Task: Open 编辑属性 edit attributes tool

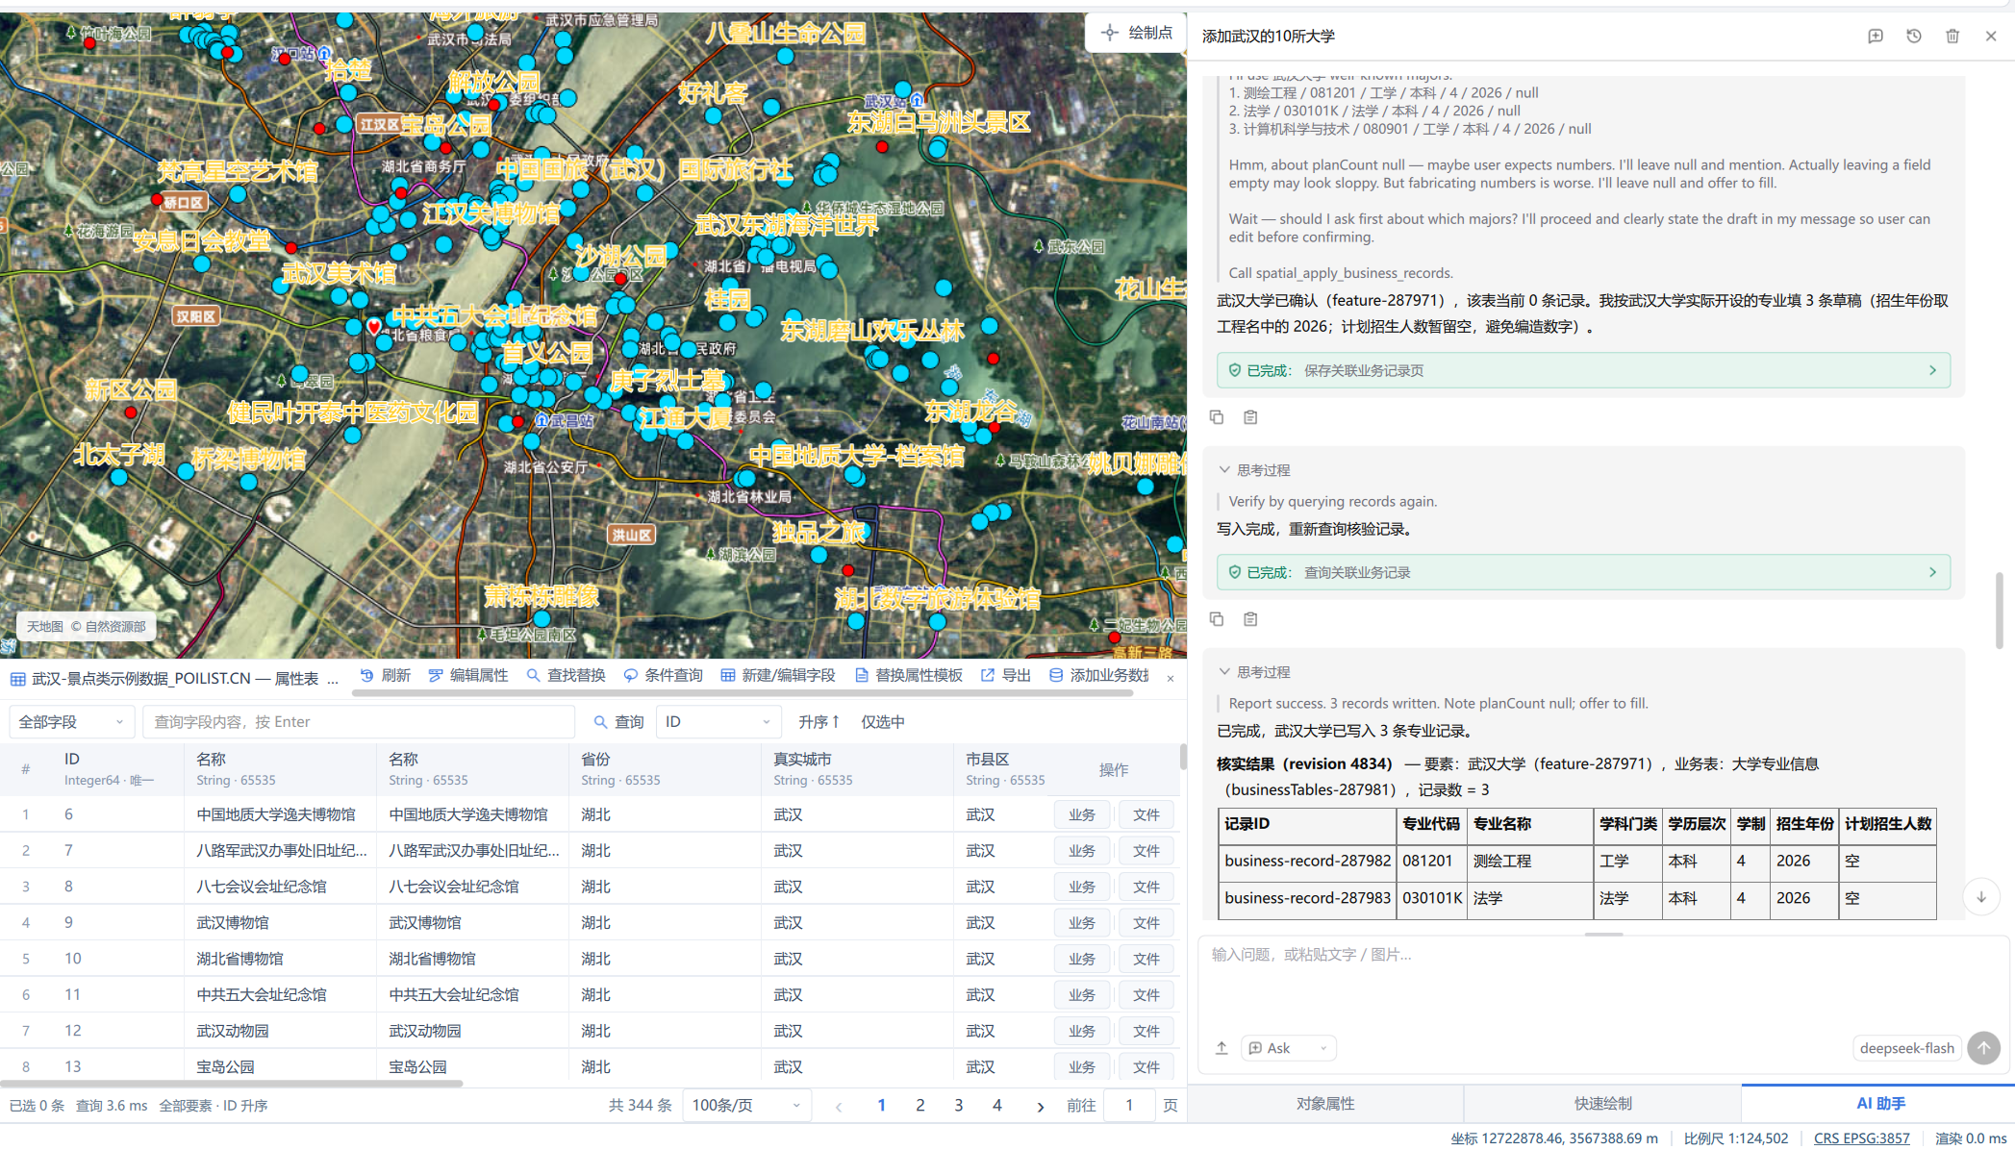Action: pyautogui.click(x=468, y=675)
